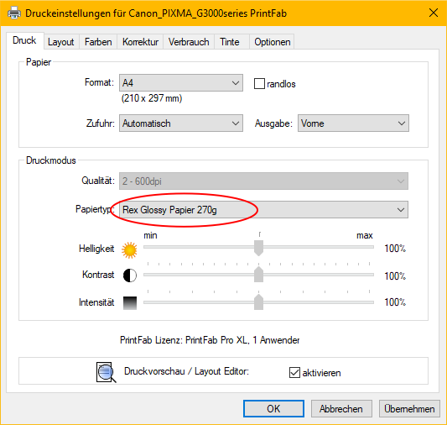This screenshot has height=425, width=447.
Task: Click the Helligkeit slider handle
Action: (258, 248)
